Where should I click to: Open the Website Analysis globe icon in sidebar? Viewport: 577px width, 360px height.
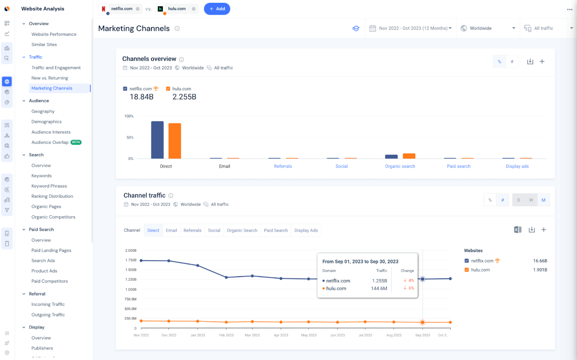point(7,81)
